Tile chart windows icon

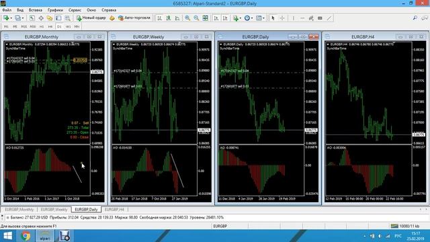coord(205,18)
